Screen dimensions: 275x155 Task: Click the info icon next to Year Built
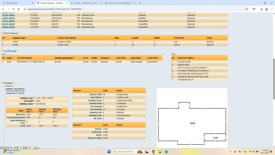34,101
